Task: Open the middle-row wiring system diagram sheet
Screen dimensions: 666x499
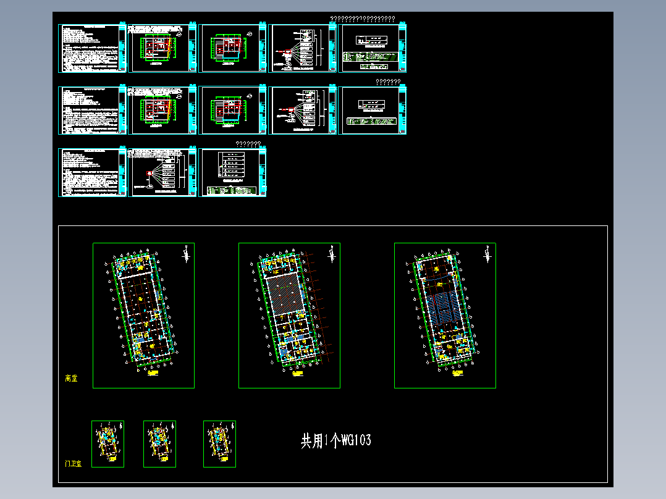Action: coord(303,110)
